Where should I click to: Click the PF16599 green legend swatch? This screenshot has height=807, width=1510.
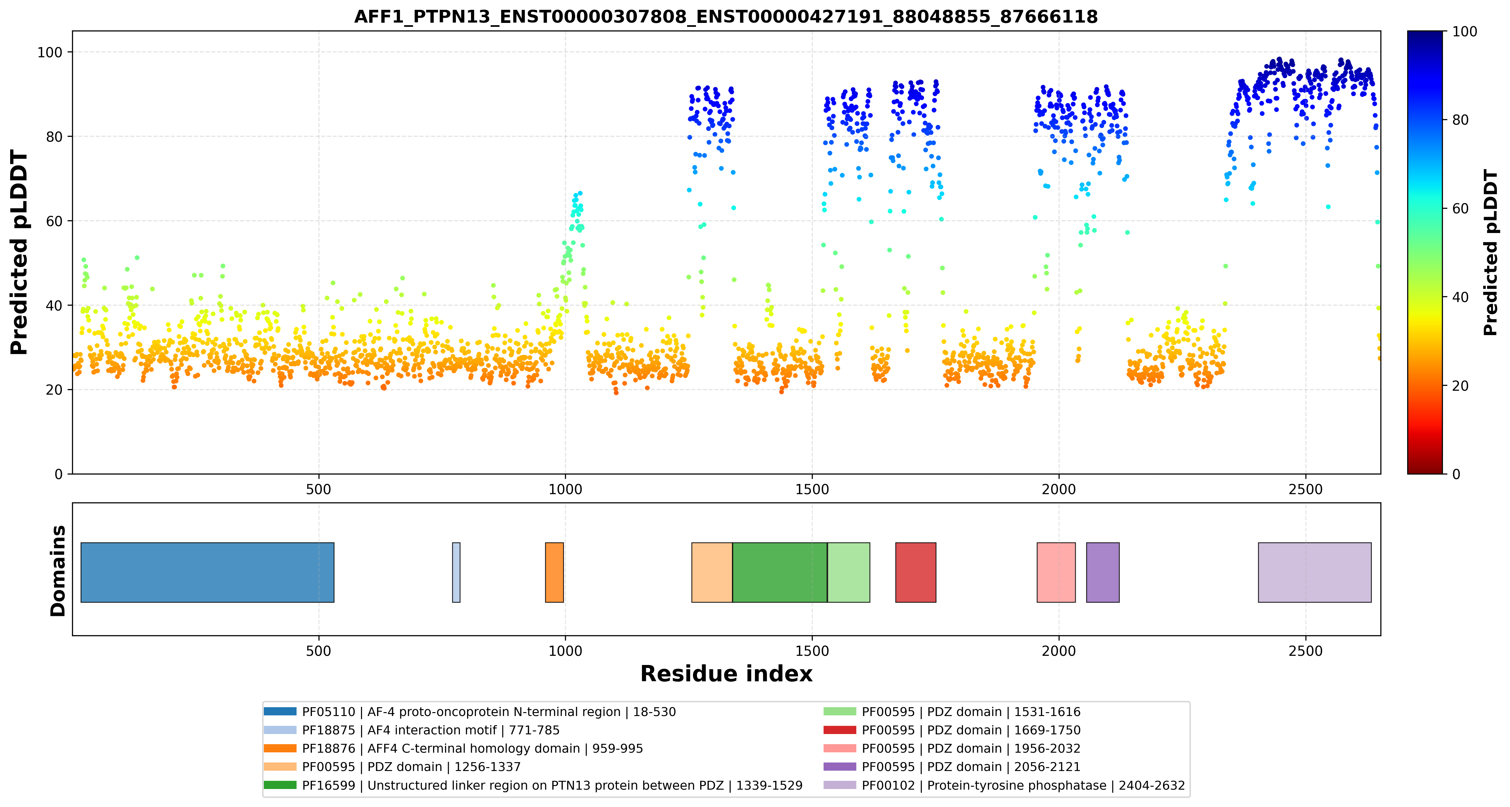pos(280,785)
